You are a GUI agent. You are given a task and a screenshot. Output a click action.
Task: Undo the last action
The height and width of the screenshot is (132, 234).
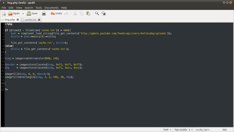point(56,14)
